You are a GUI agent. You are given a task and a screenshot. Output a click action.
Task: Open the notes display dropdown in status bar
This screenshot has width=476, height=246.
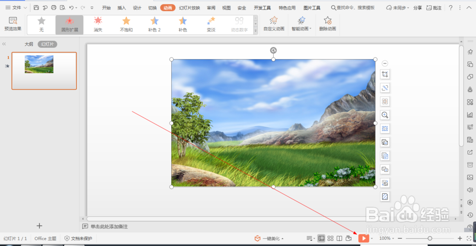pyautogui.click(x=310, y=238)
